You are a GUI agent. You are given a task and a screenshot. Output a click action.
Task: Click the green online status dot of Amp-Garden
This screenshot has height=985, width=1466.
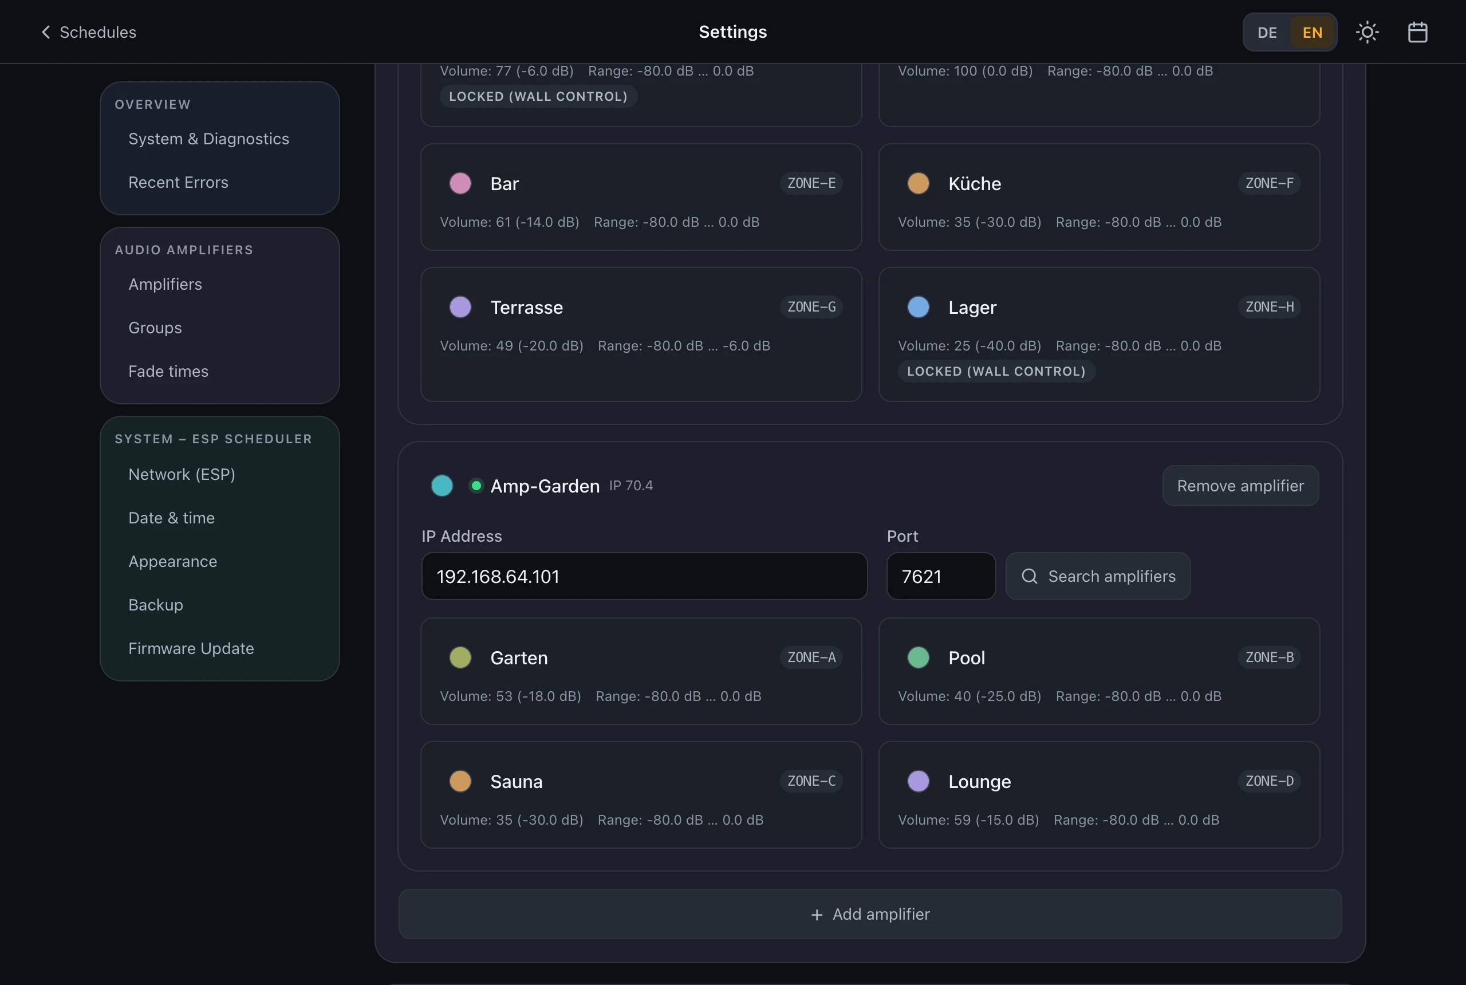click(x=476, y=486)
